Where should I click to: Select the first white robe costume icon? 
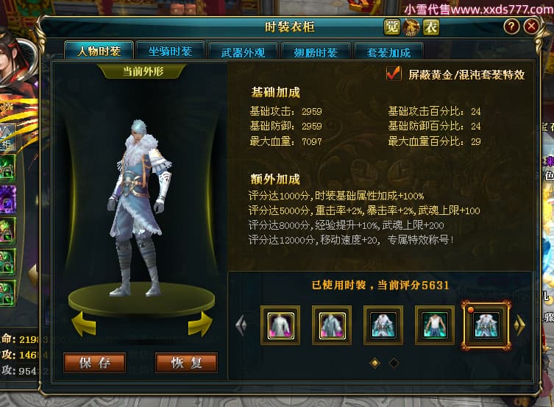280,325
